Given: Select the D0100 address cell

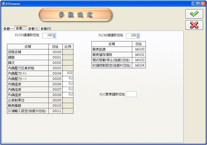Looking at the screenshot, I should [x=55, y=52].
